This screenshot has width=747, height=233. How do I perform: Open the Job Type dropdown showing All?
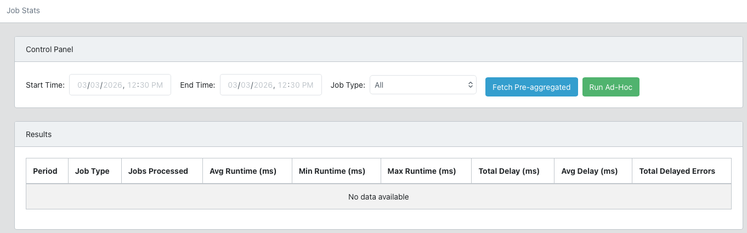422,85
